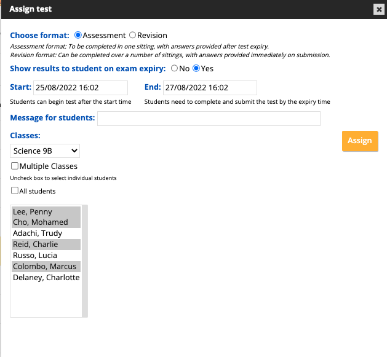Tick the All students checkbox
Viewport: 387px width, 357px height.
pyautogui.click(x=15, y=190)
